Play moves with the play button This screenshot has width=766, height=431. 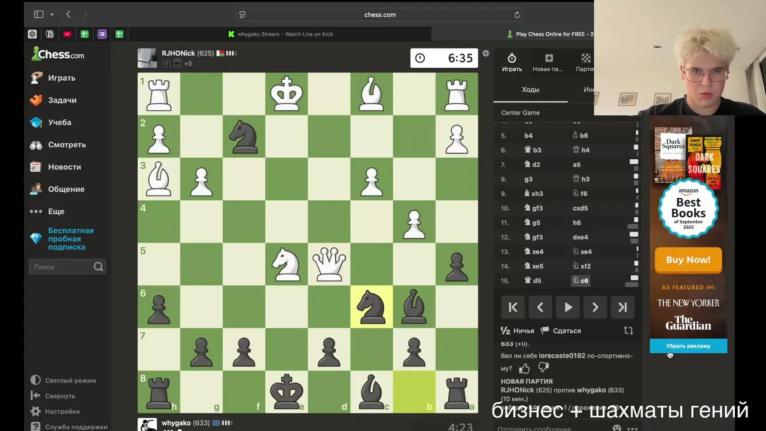568,307
